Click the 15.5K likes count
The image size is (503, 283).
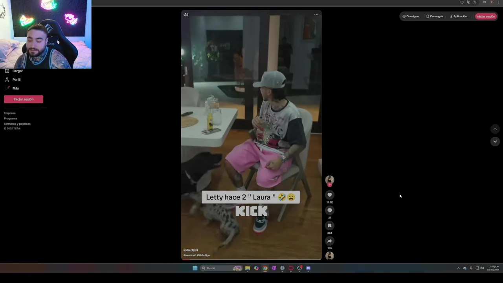tap(330, 202)
